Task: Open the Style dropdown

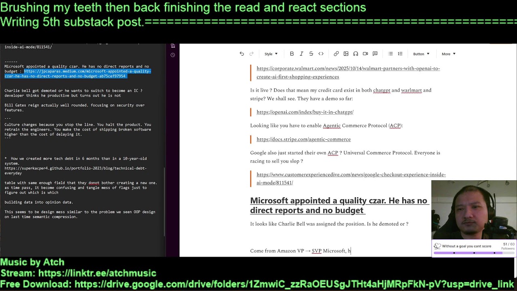Action: 271,54
